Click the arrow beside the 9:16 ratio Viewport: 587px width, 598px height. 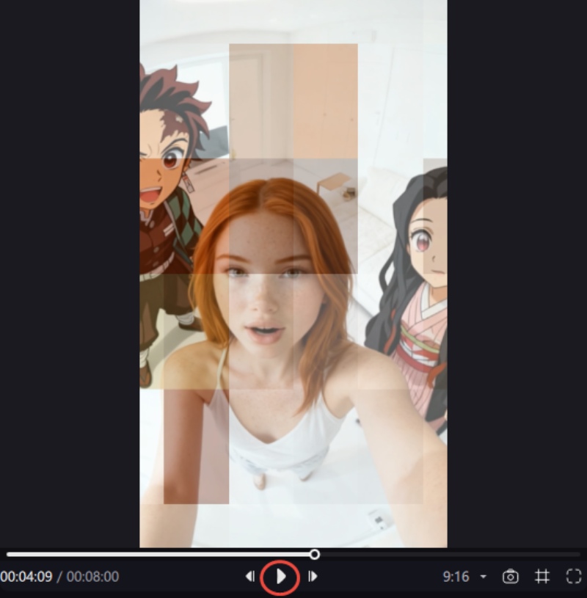coord(484,577)
